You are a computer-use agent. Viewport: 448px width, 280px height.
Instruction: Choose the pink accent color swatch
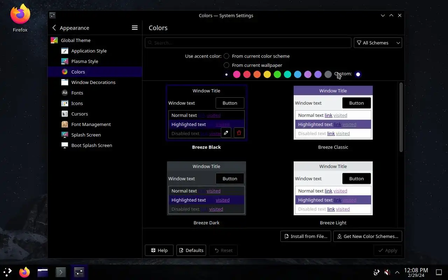[237, 74]
